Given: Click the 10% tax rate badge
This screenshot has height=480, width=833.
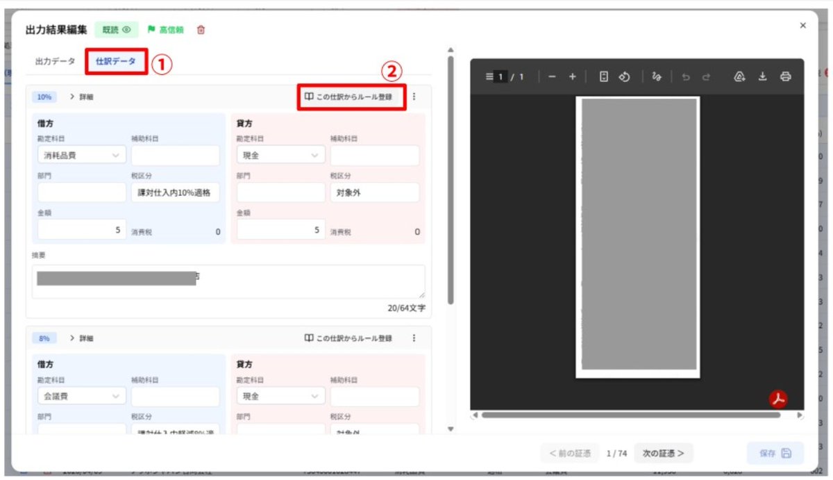Looking at the screenshot, I should 44,97.
